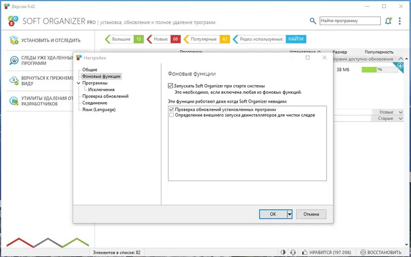
Task: Open support headset icon in status bar
Action: click(293, 252)
